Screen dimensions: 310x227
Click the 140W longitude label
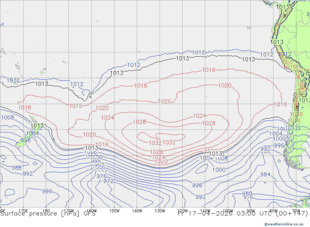137,211
